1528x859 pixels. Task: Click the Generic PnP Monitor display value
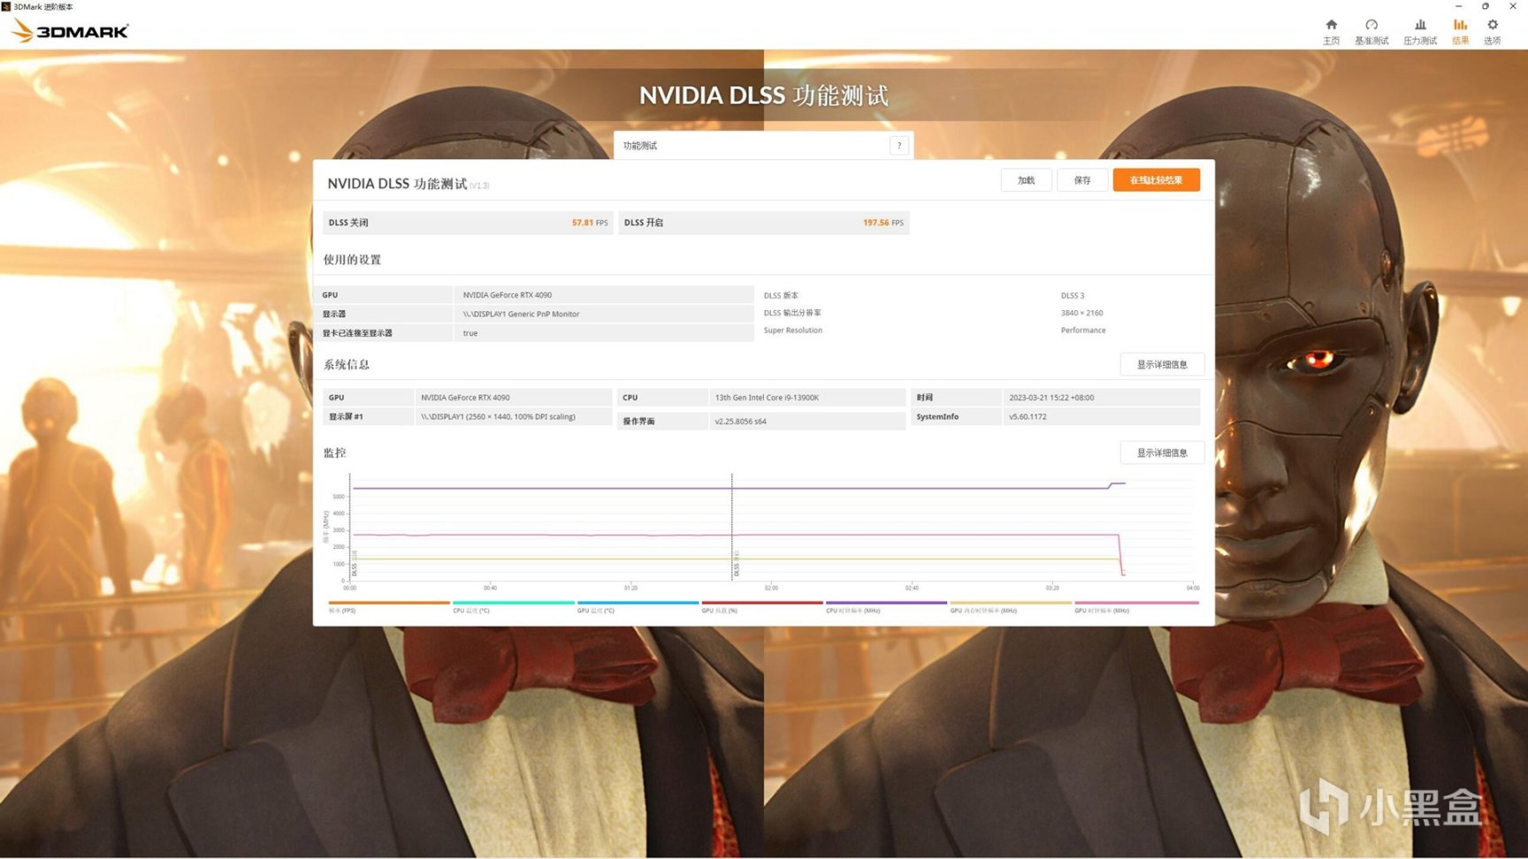[x=521, y=315]
